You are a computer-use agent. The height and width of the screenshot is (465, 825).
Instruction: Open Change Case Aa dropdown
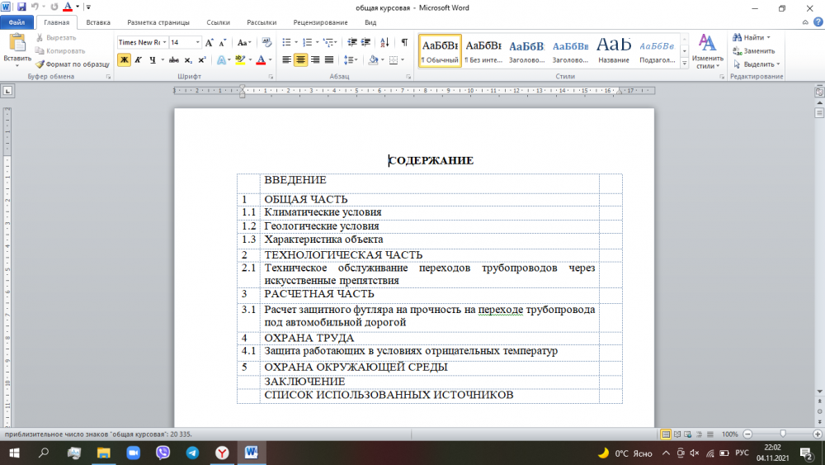point(243,42)
